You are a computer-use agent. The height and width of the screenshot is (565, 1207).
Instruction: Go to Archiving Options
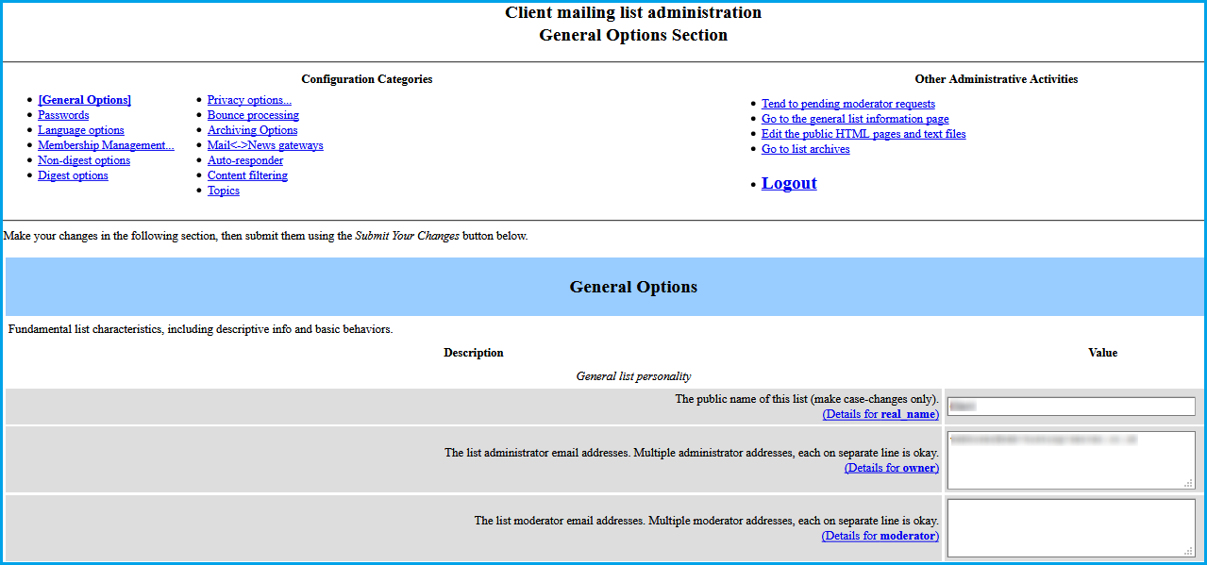(252, 130)
